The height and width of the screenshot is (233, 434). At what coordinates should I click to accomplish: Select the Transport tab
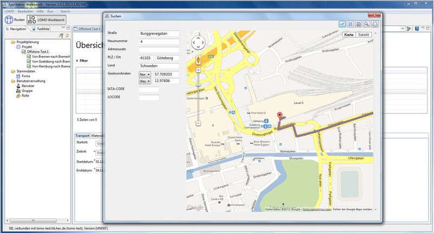pos(82,135)
